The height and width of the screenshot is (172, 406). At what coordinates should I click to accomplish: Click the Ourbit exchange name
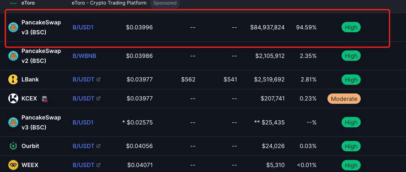(x=30, y=146)
